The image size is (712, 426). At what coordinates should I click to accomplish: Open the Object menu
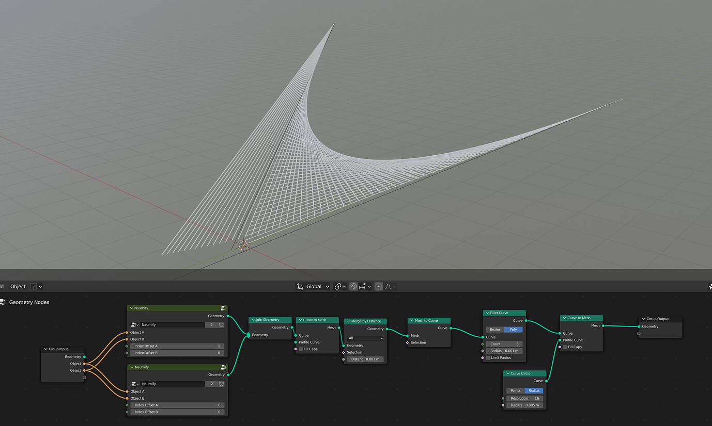click(18, 286)
